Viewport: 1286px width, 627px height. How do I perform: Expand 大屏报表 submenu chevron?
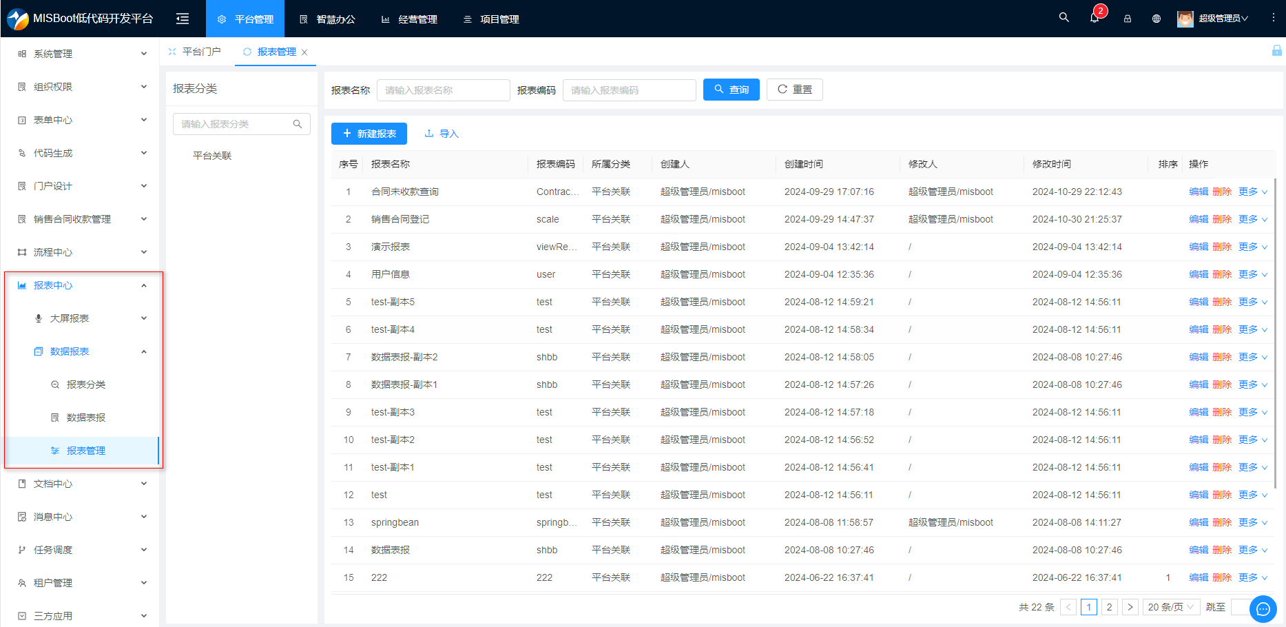coord(144,318)
